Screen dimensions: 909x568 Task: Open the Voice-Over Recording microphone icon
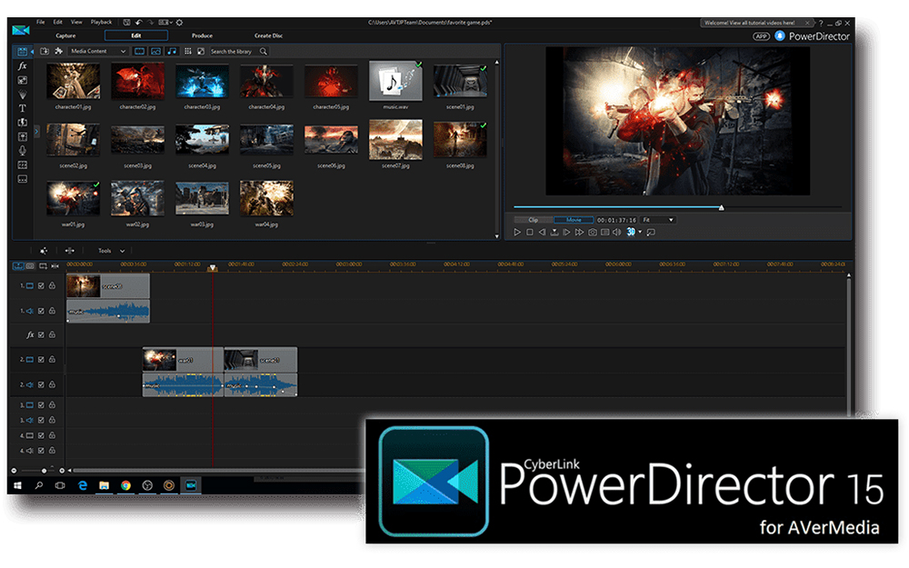click(x=22, y=150)
